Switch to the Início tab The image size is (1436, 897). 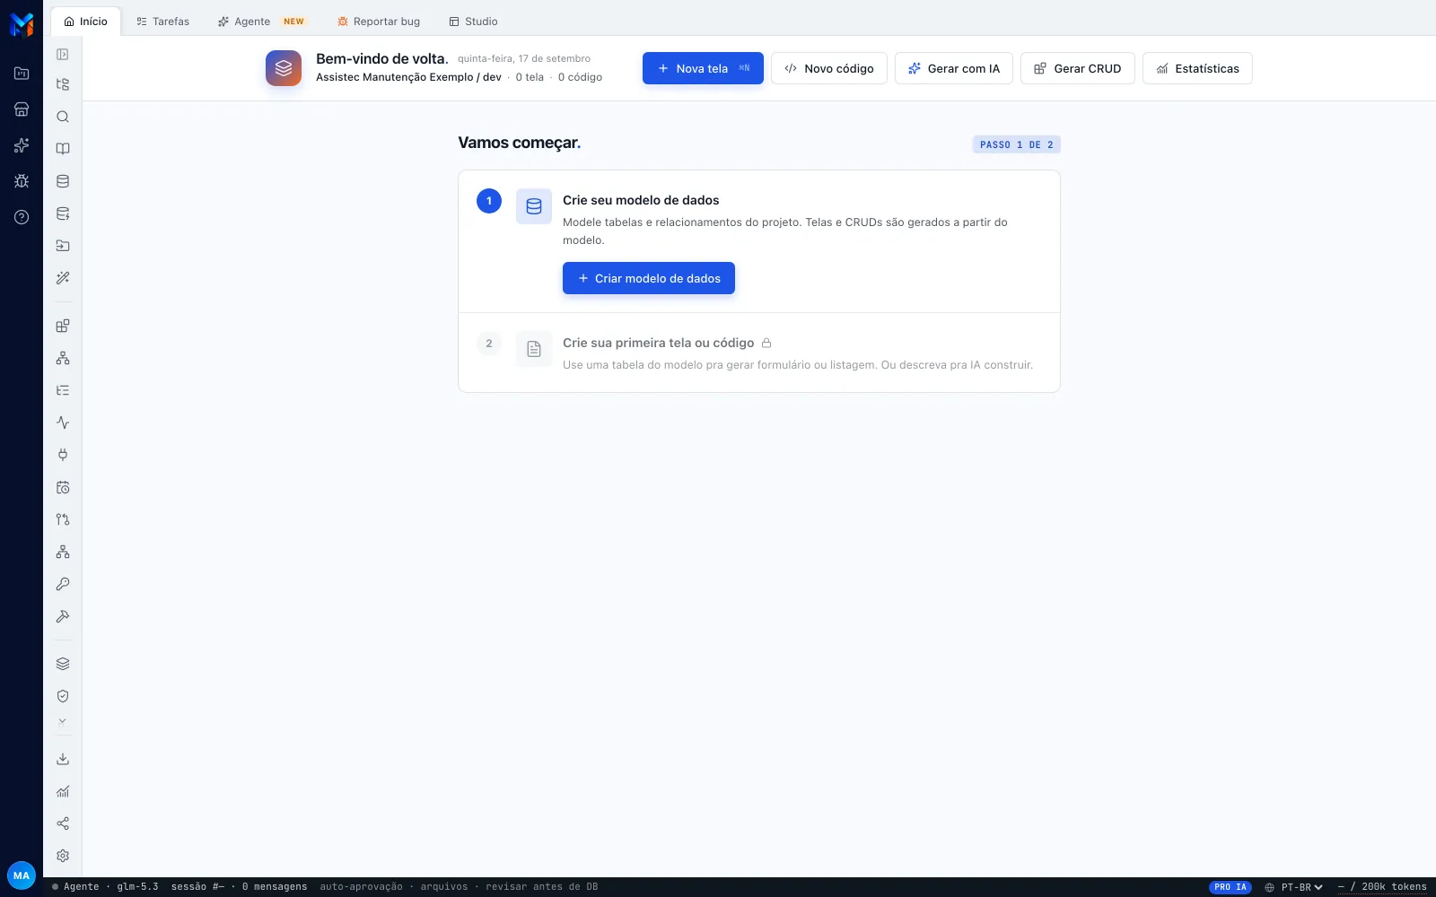[85, 22]
